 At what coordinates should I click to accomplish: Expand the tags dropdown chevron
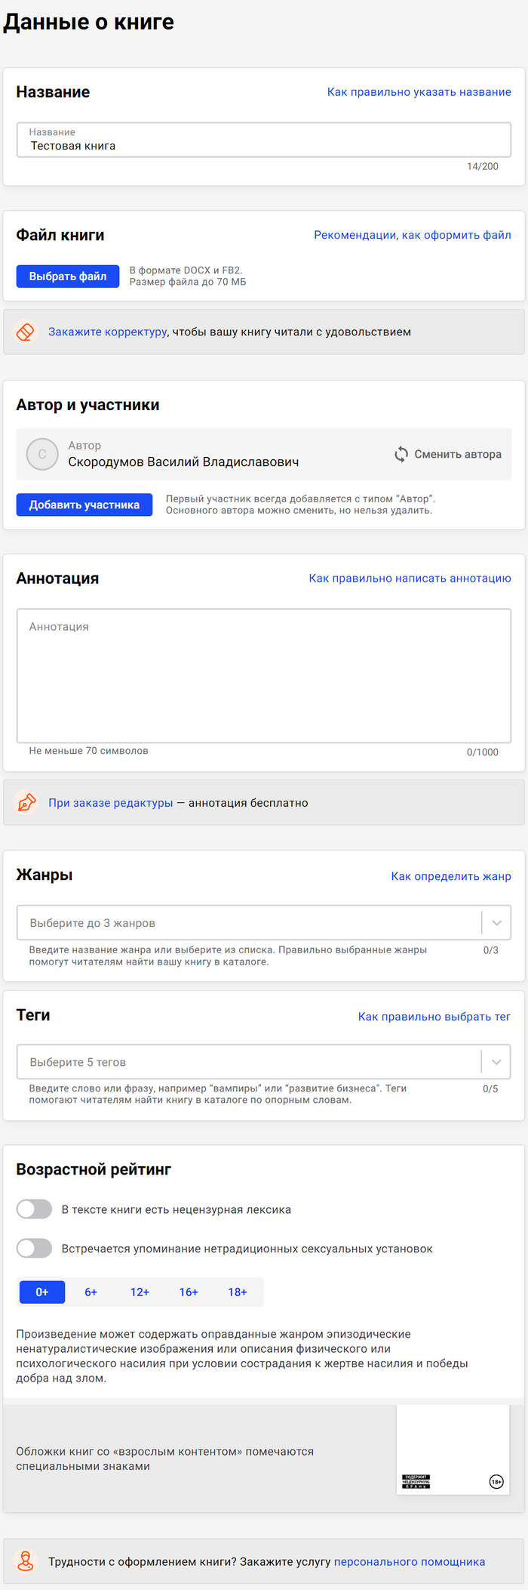point(496,1061)
